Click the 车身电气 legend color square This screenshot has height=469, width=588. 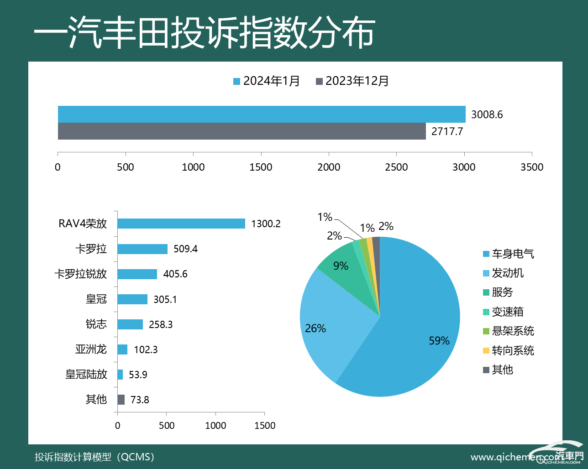coord(486,254)
